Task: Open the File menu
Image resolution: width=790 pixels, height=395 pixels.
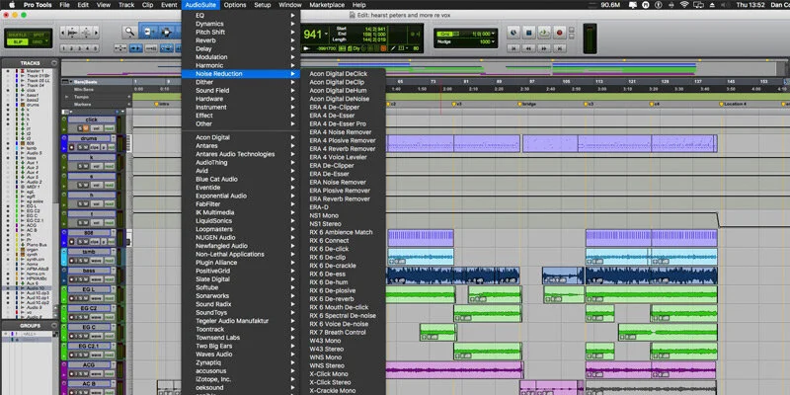Action: (64, 5)
